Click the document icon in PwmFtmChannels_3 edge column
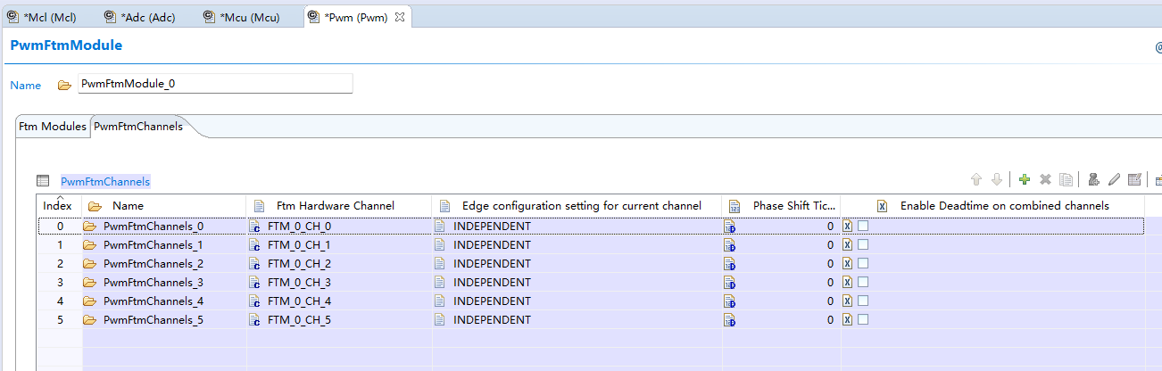The width and height of the screenshot is (1162, 371). [x=440, y=283]
